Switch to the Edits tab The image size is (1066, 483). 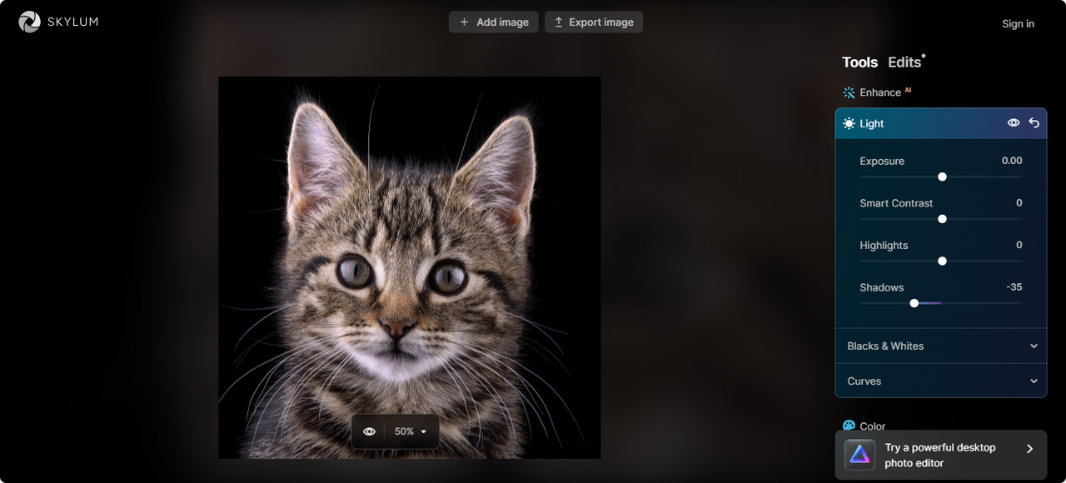904,62
